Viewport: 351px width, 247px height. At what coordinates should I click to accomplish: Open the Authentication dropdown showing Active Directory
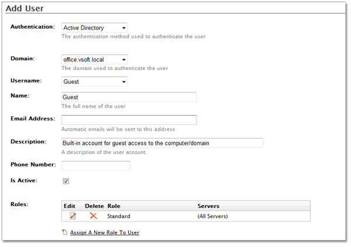(94, 27)
